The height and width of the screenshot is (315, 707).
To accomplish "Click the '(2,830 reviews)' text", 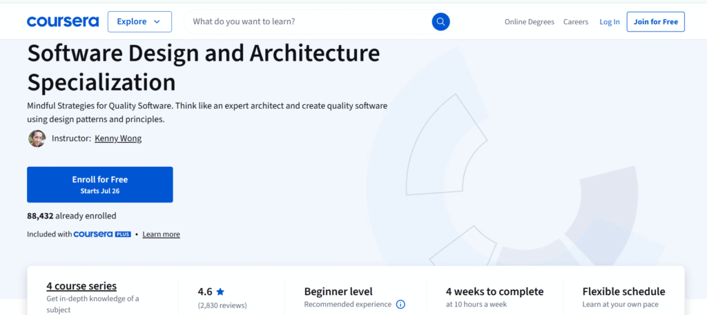I will pyautogui.click(x=222, y=305).
